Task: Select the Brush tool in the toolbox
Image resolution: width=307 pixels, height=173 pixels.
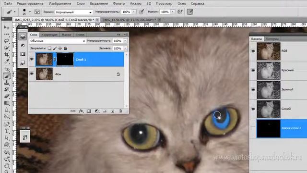Action: click(7, 76)
